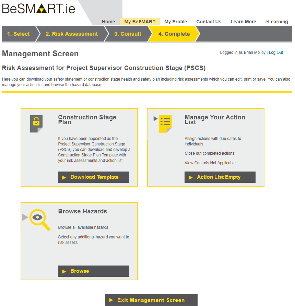The width and height of the screenshot is (295, 306).
Task: Go to step 3. Consult
Action: (x=128, y=34)
